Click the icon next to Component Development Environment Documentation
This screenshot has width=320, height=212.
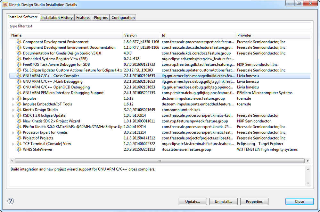[x=19, y=47]
